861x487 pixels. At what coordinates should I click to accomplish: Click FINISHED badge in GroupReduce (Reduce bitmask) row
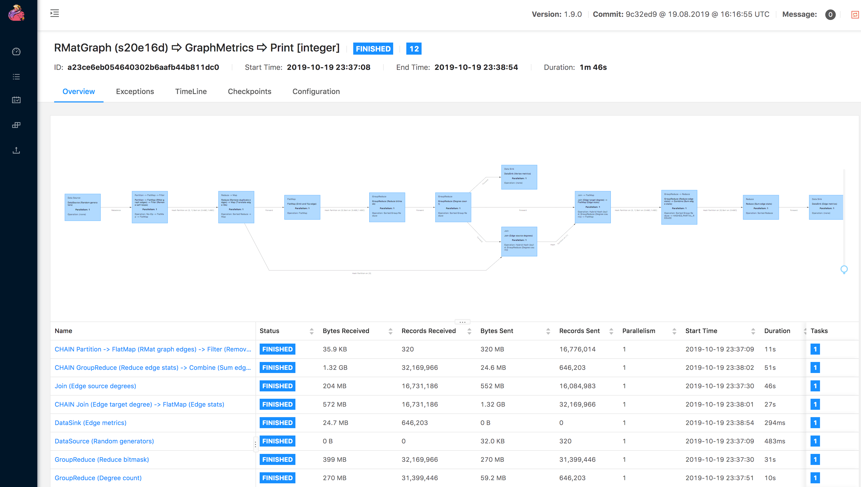pyautogui.click(x=278, y=460)
